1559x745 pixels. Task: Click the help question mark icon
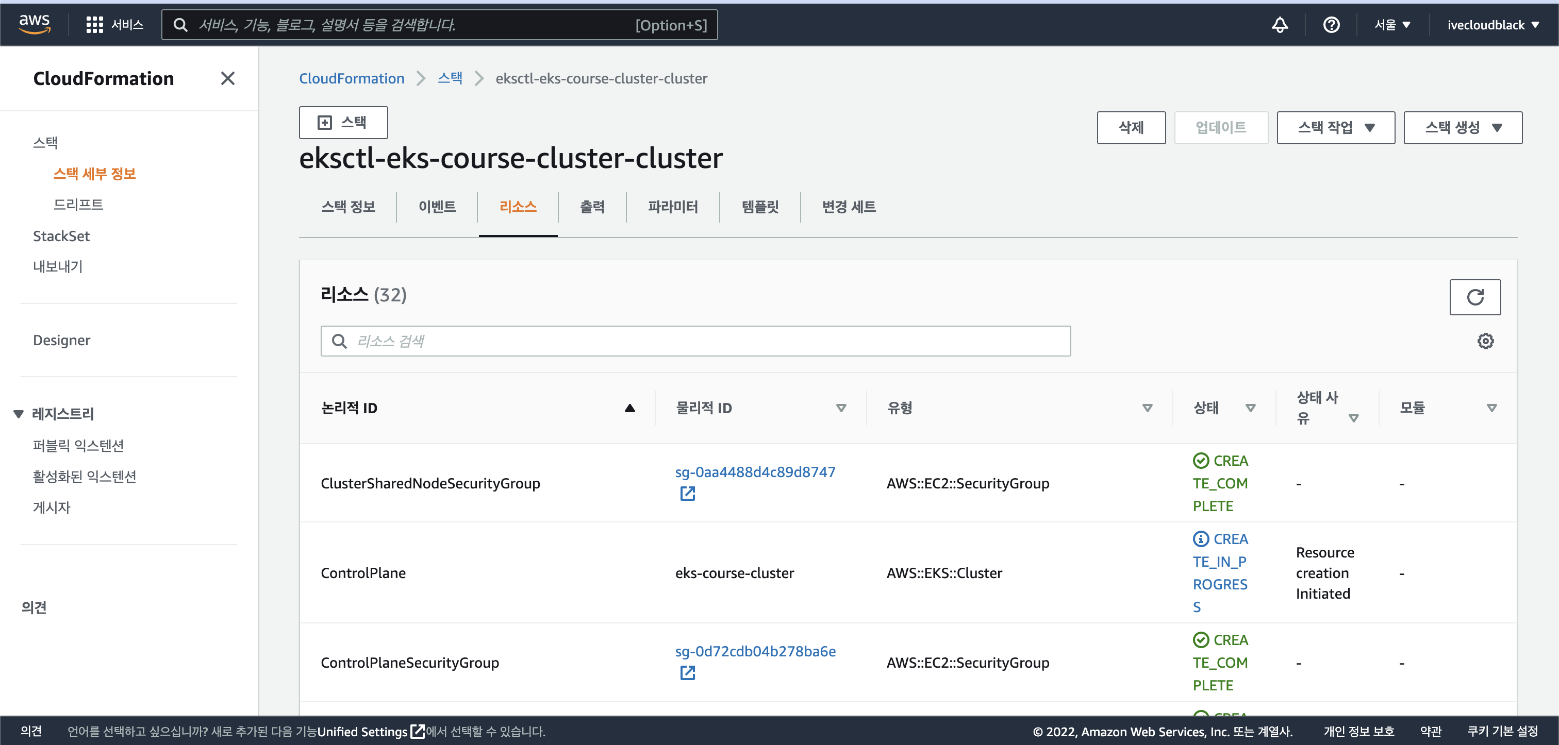(1331, 25)
